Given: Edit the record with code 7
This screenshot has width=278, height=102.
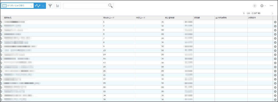Looking at the screenshot, I should 1,38.
